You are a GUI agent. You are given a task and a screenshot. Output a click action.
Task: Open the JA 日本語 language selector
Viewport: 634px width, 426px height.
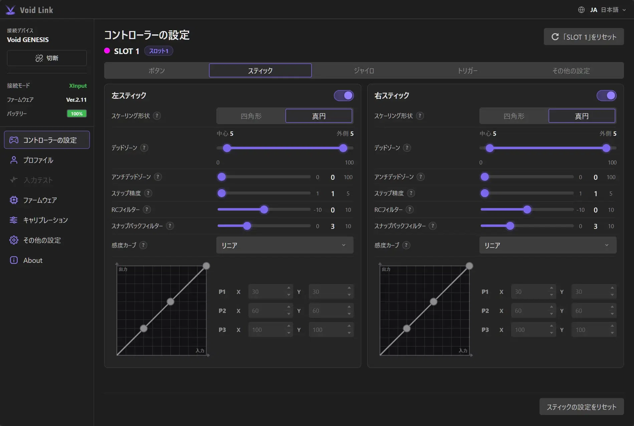point(602,10)
